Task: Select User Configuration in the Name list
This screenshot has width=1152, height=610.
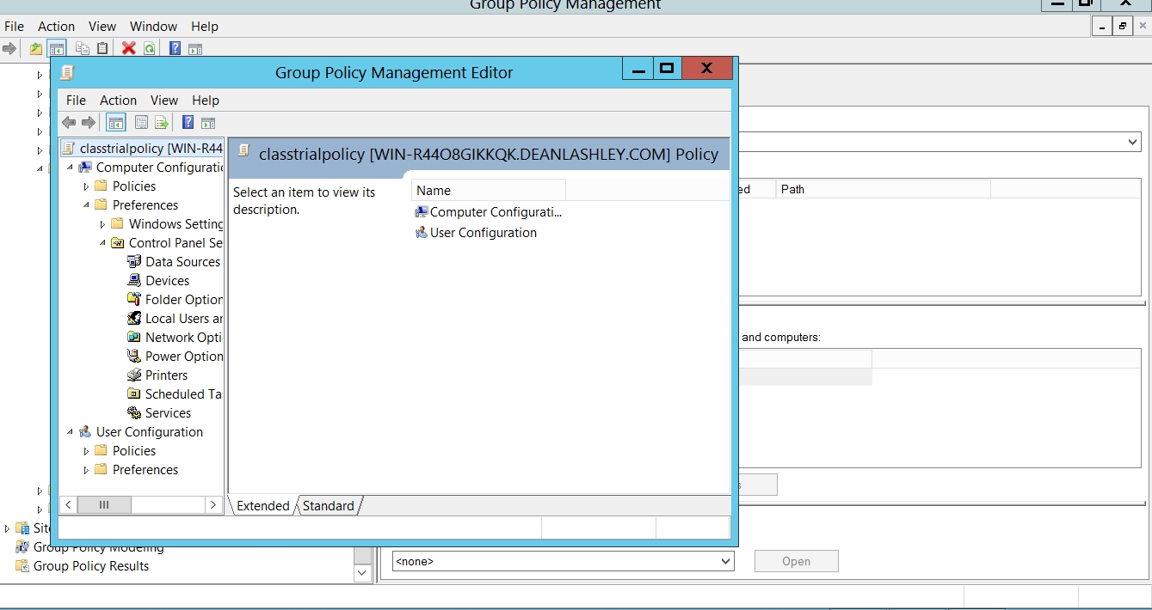Action: tap(483, 233)
